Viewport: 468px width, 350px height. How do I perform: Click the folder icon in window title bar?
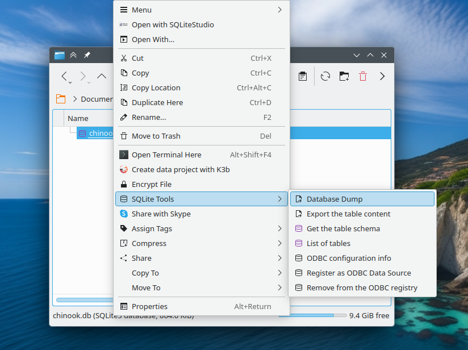(60, 55)
